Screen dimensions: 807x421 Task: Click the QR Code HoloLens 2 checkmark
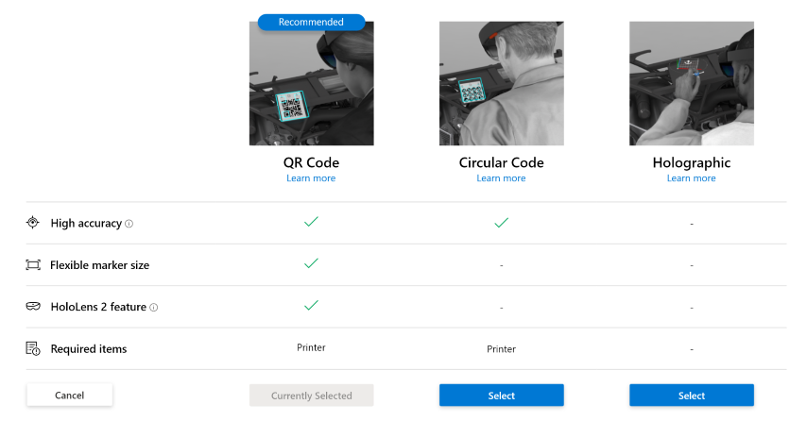click(x=311, y=305)
